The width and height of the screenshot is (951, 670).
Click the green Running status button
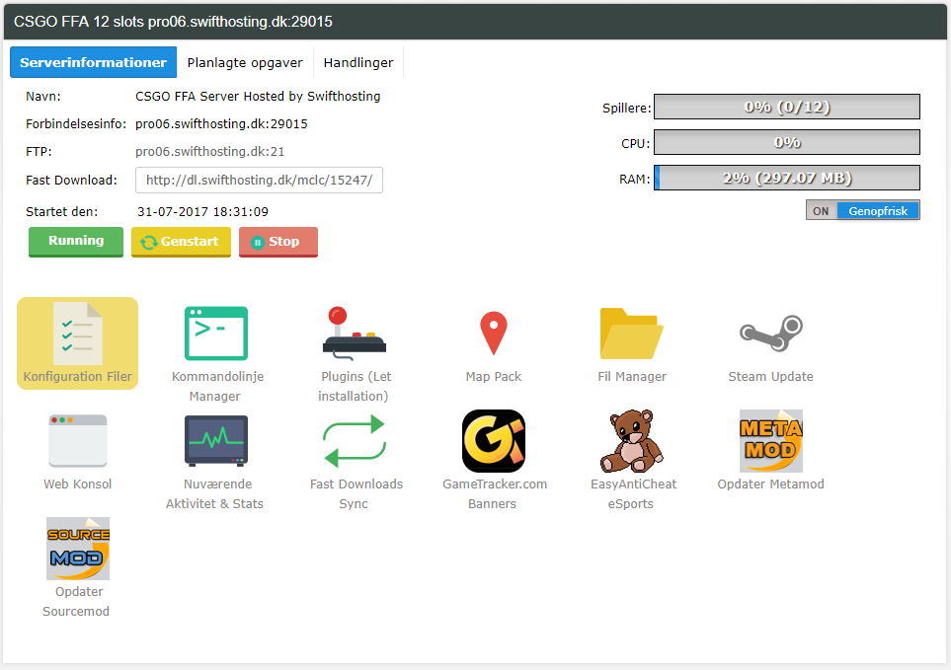[x=76, y=241]
